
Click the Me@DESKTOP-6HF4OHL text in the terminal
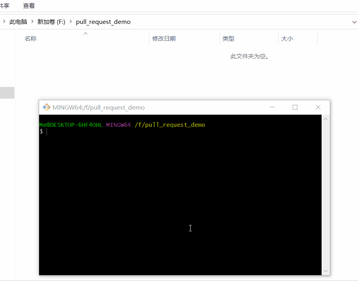[71, 125]
